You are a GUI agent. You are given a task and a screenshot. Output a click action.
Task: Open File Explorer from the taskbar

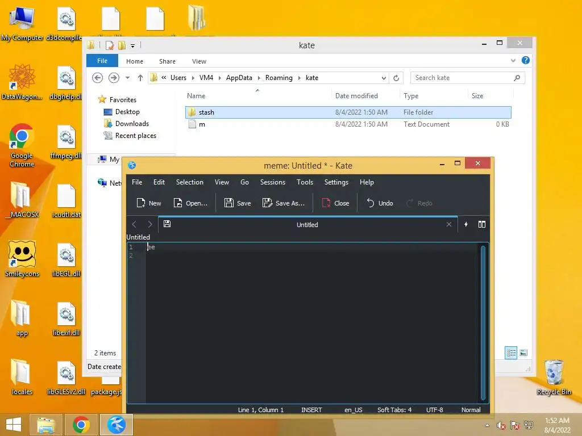(46, 425)
